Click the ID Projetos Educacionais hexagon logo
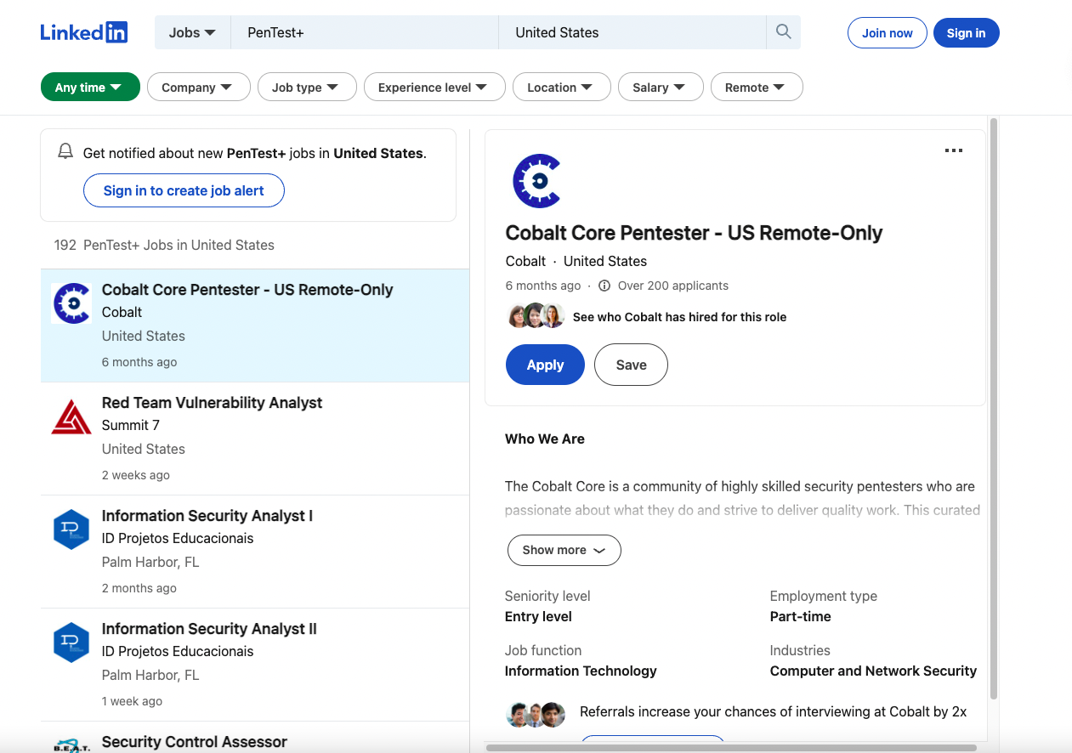The image size is (1072, 753). [71, 529]
